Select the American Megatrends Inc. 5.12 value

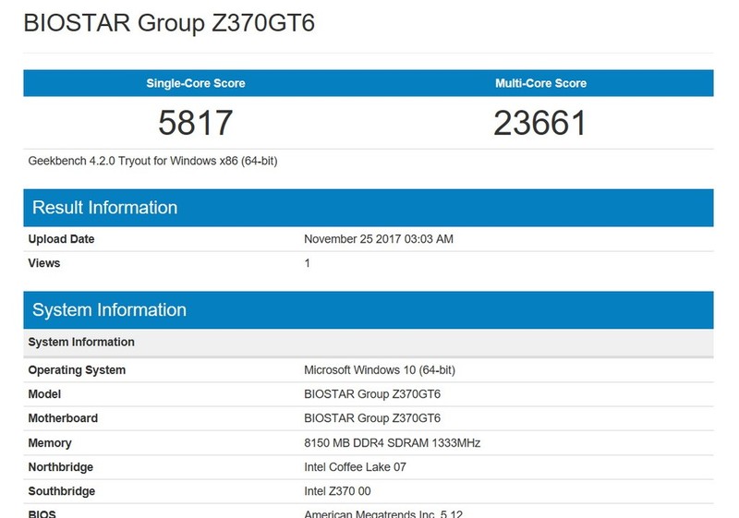[x=383, y=513]
